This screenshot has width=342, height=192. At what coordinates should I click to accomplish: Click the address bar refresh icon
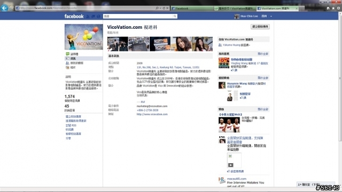click(164, 9)
